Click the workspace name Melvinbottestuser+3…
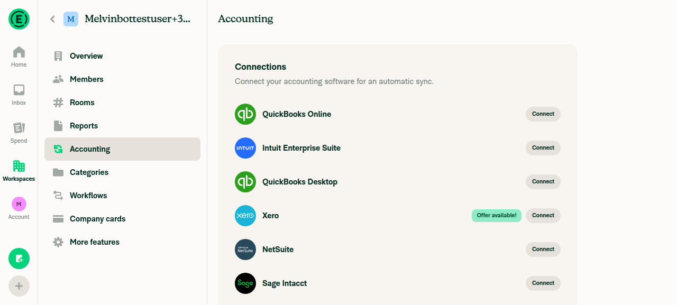The image size is (677, 305). (x=138, y=19)
